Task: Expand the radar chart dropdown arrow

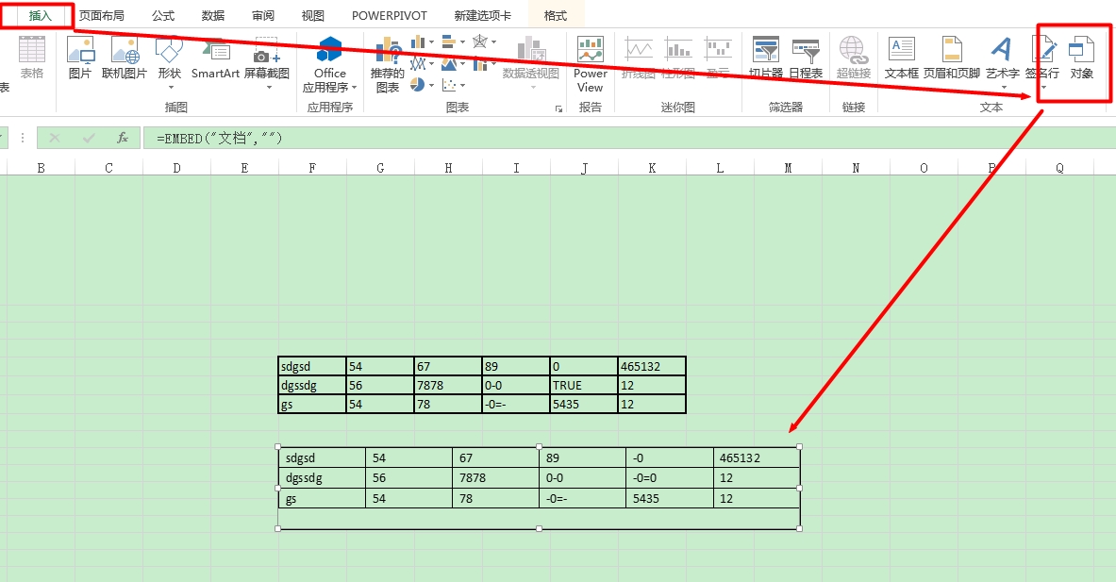Action: pos(494,42)
